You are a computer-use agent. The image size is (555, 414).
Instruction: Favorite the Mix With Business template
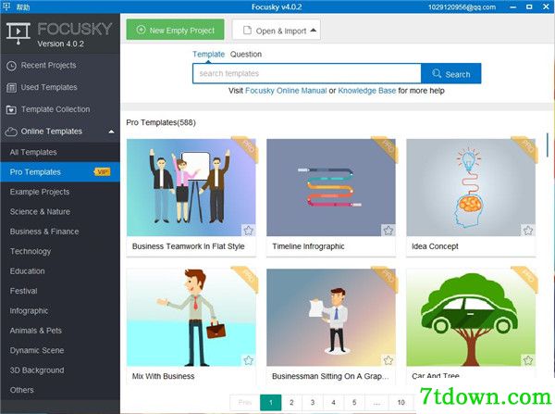[249, 360]
